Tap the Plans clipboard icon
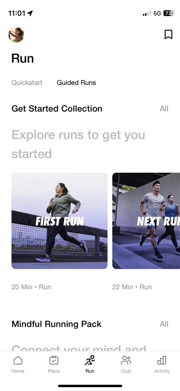 (54, 360)
